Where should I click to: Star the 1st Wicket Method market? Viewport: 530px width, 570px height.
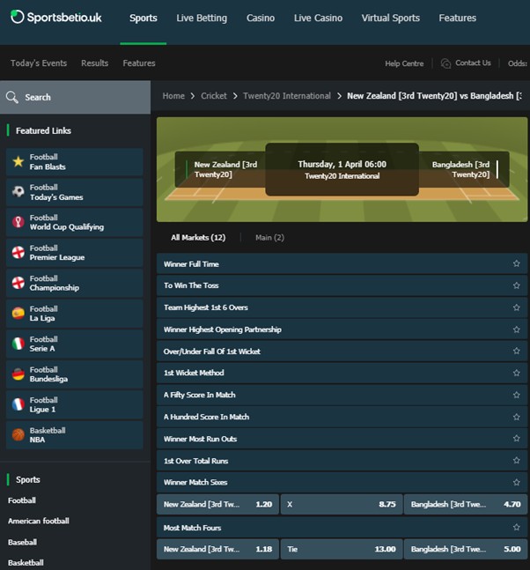point(516,373)
